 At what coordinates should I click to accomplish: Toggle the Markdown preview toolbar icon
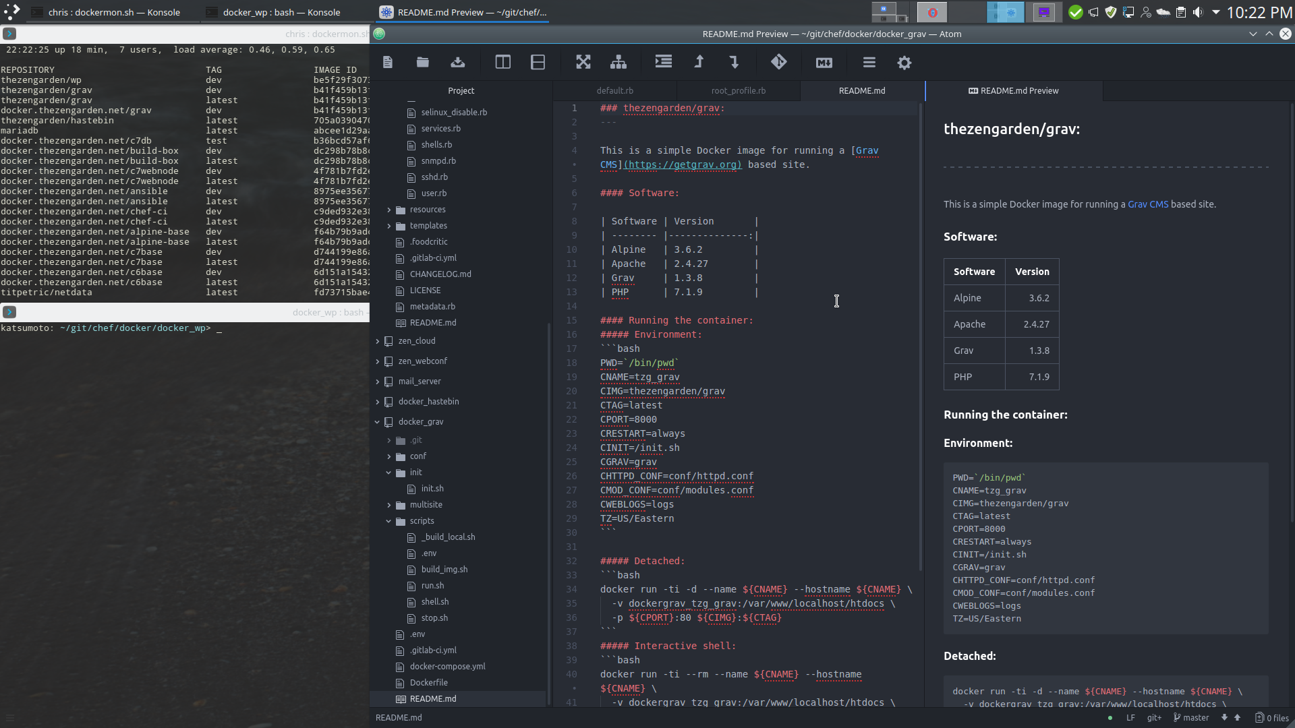(824, 63)
